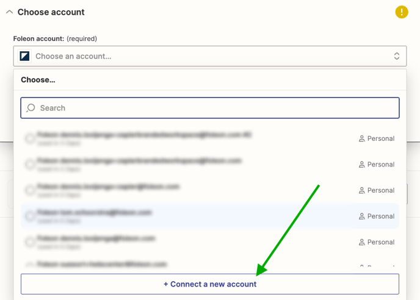Click person icon on third account's Personal label
Screen dimensions: 420x300
coord(361,190)
